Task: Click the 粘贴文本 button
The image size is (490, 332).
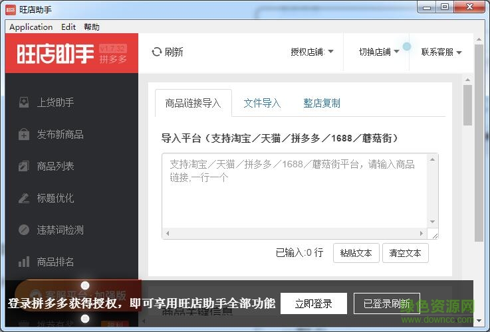Action: pos(356,253)
